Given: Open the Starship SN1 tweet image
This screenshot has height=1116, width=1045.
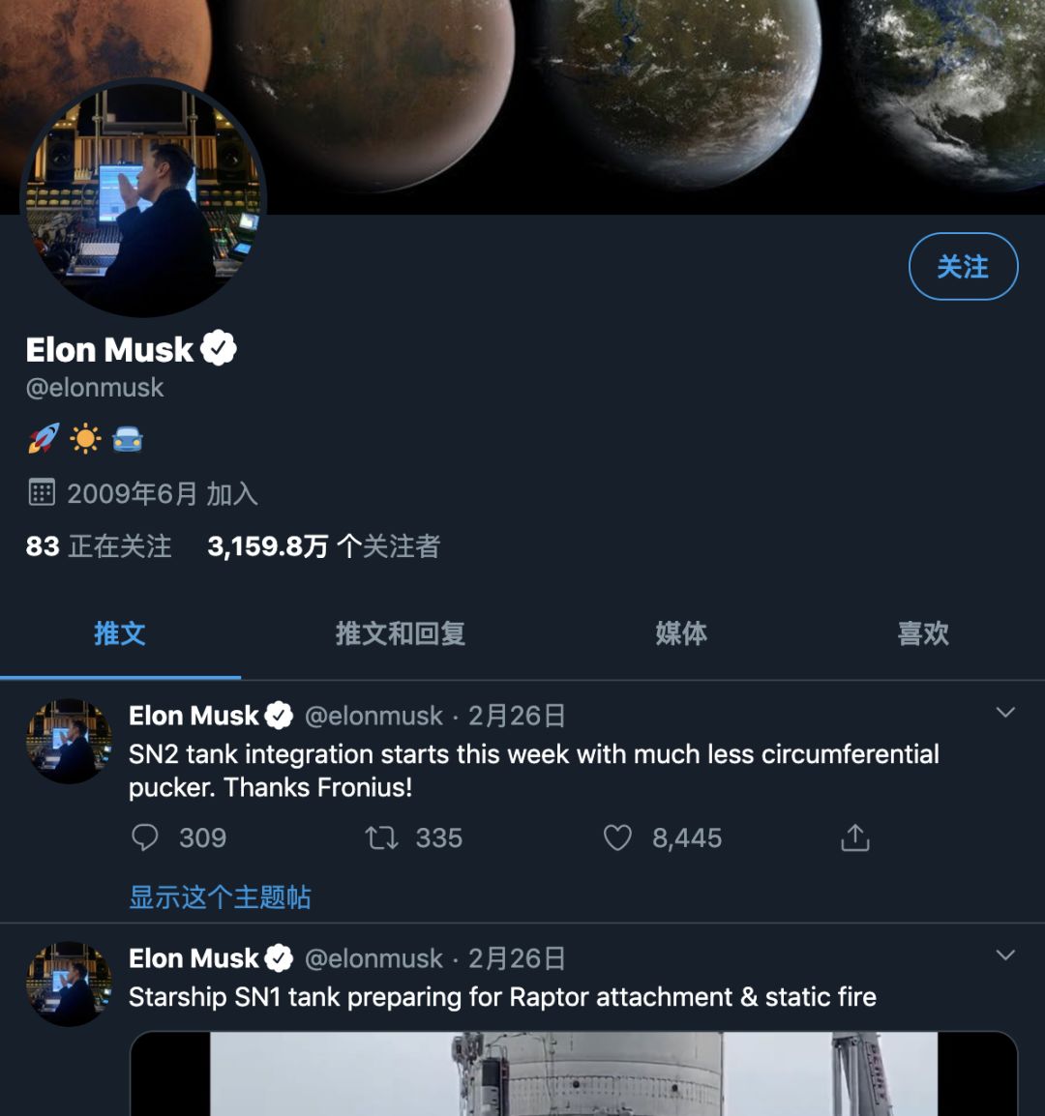Looking at the screenshot, I should [574, 1073].
